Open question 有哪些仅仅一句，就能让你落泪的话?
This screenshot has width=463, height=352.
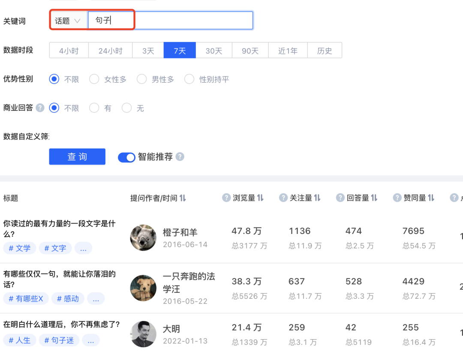point(59,279)
